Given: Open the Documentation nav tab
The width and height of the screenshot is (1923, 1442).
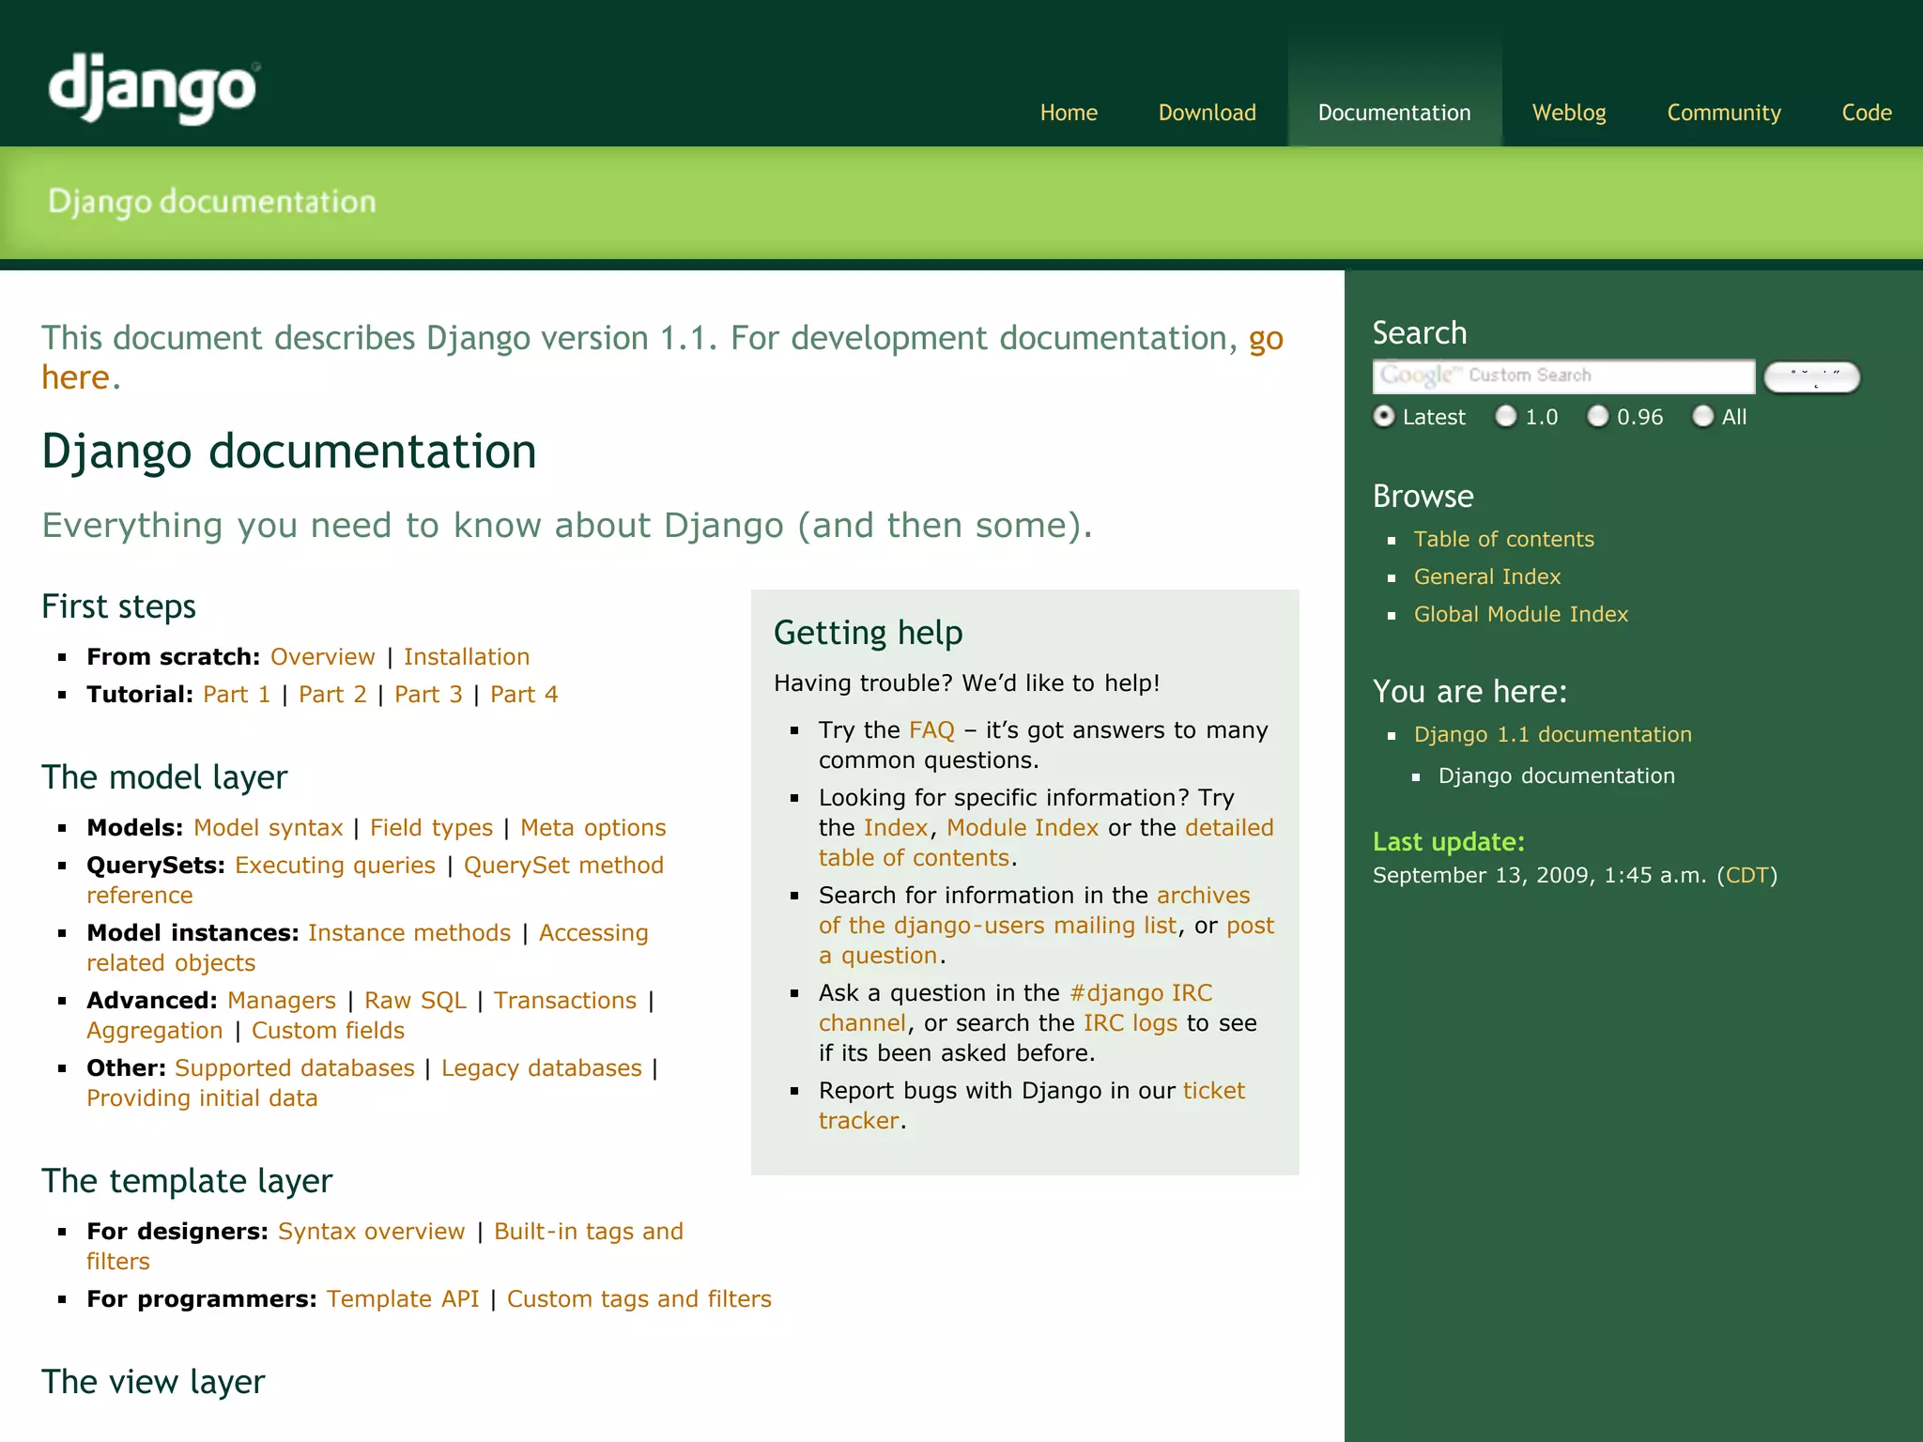Looking at the screenshot, I should click(1394, 113).
